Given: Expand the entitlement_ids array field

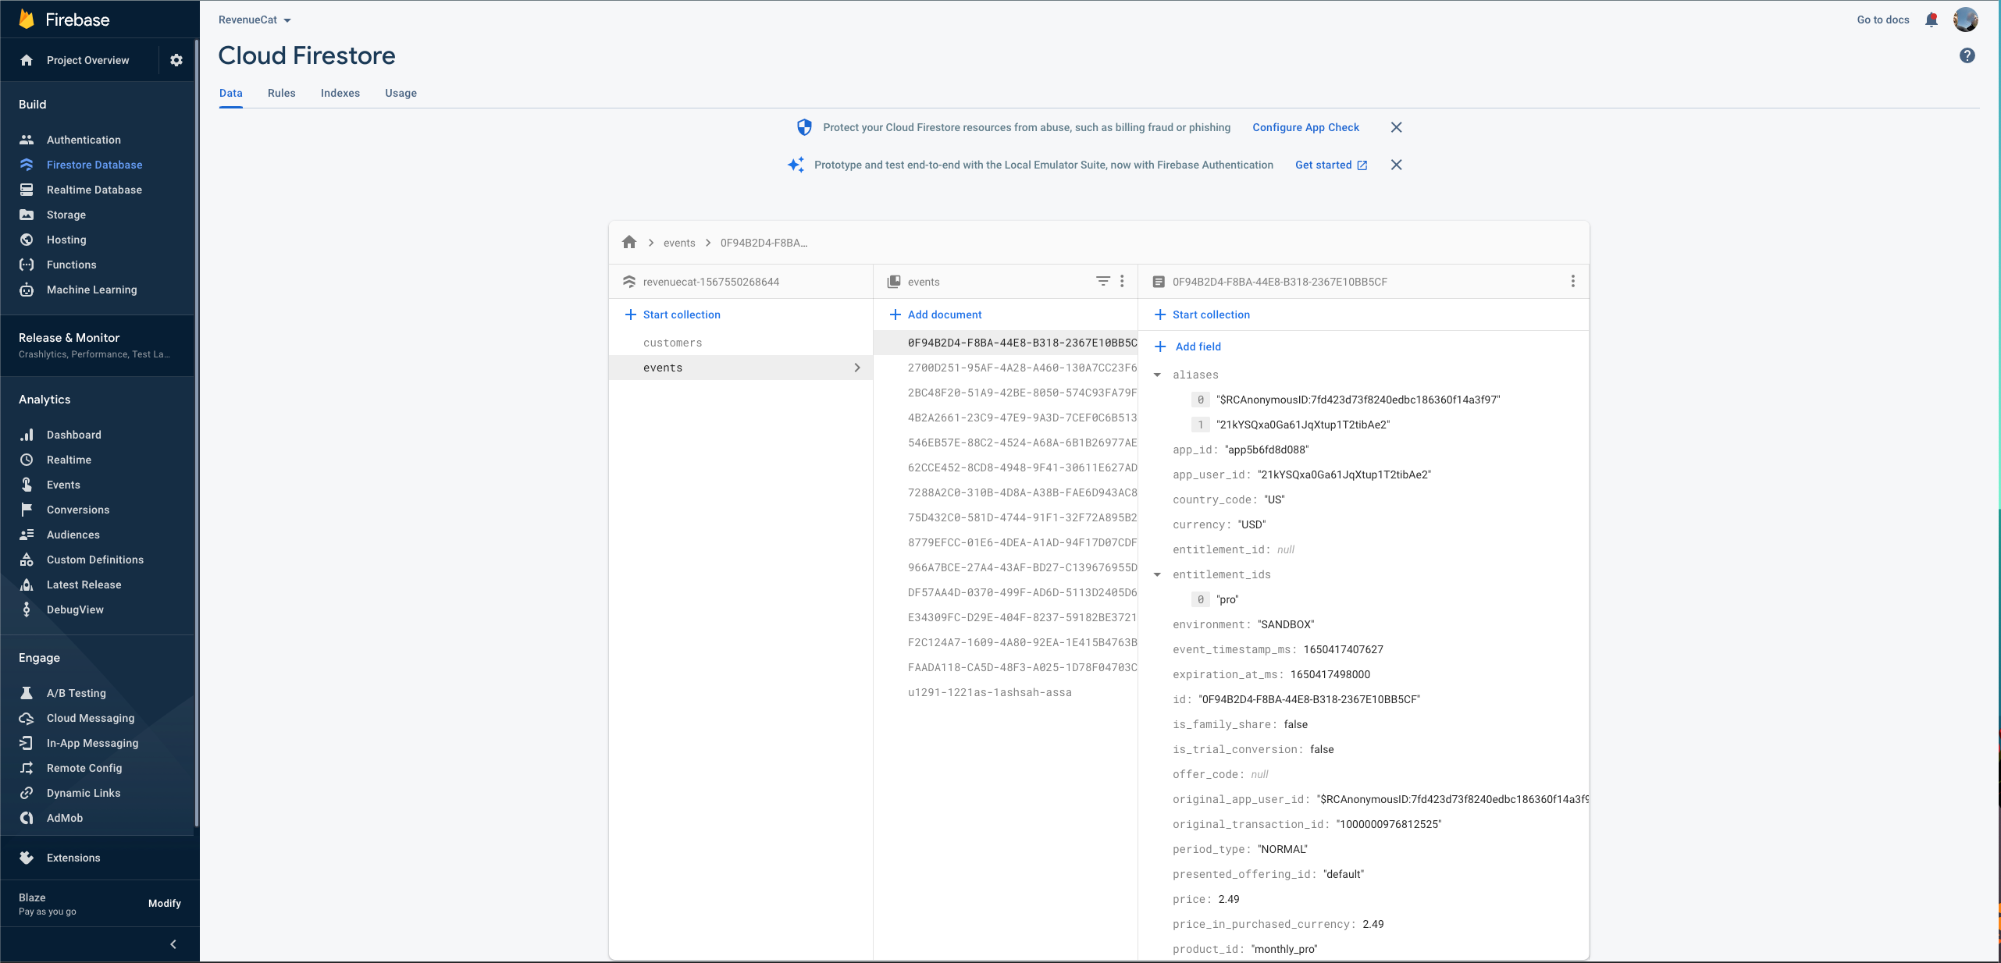Looking at the screenshot, I should [1160, 574].
